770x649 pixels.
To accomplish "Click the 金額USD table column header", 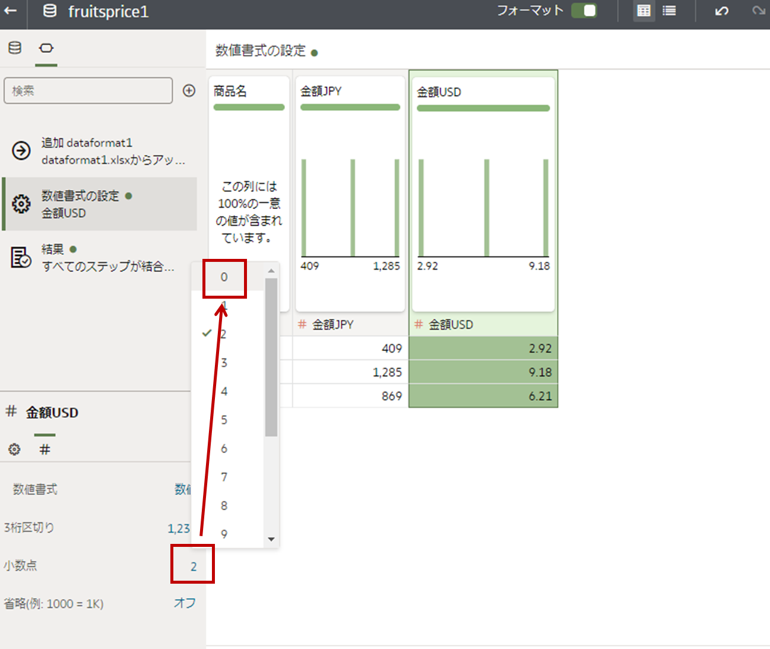I will 483,325.
